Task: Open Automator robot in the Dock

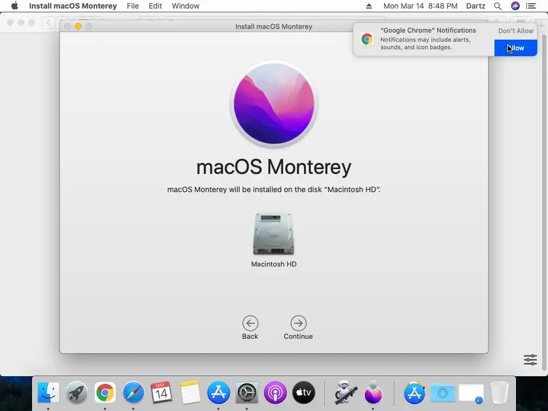Action: tap(345, 392)
